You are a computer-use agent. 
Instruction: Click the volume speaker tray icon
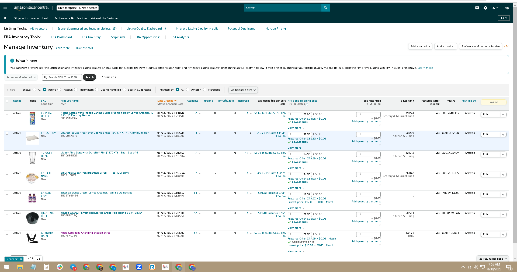(476, 267)
